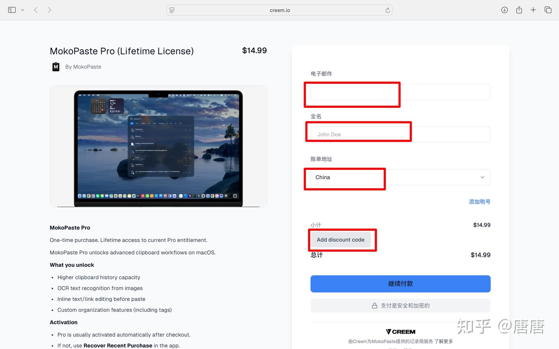559x349 pixels.
Task: Click Add discount code
Action: [x=340, y=240]
